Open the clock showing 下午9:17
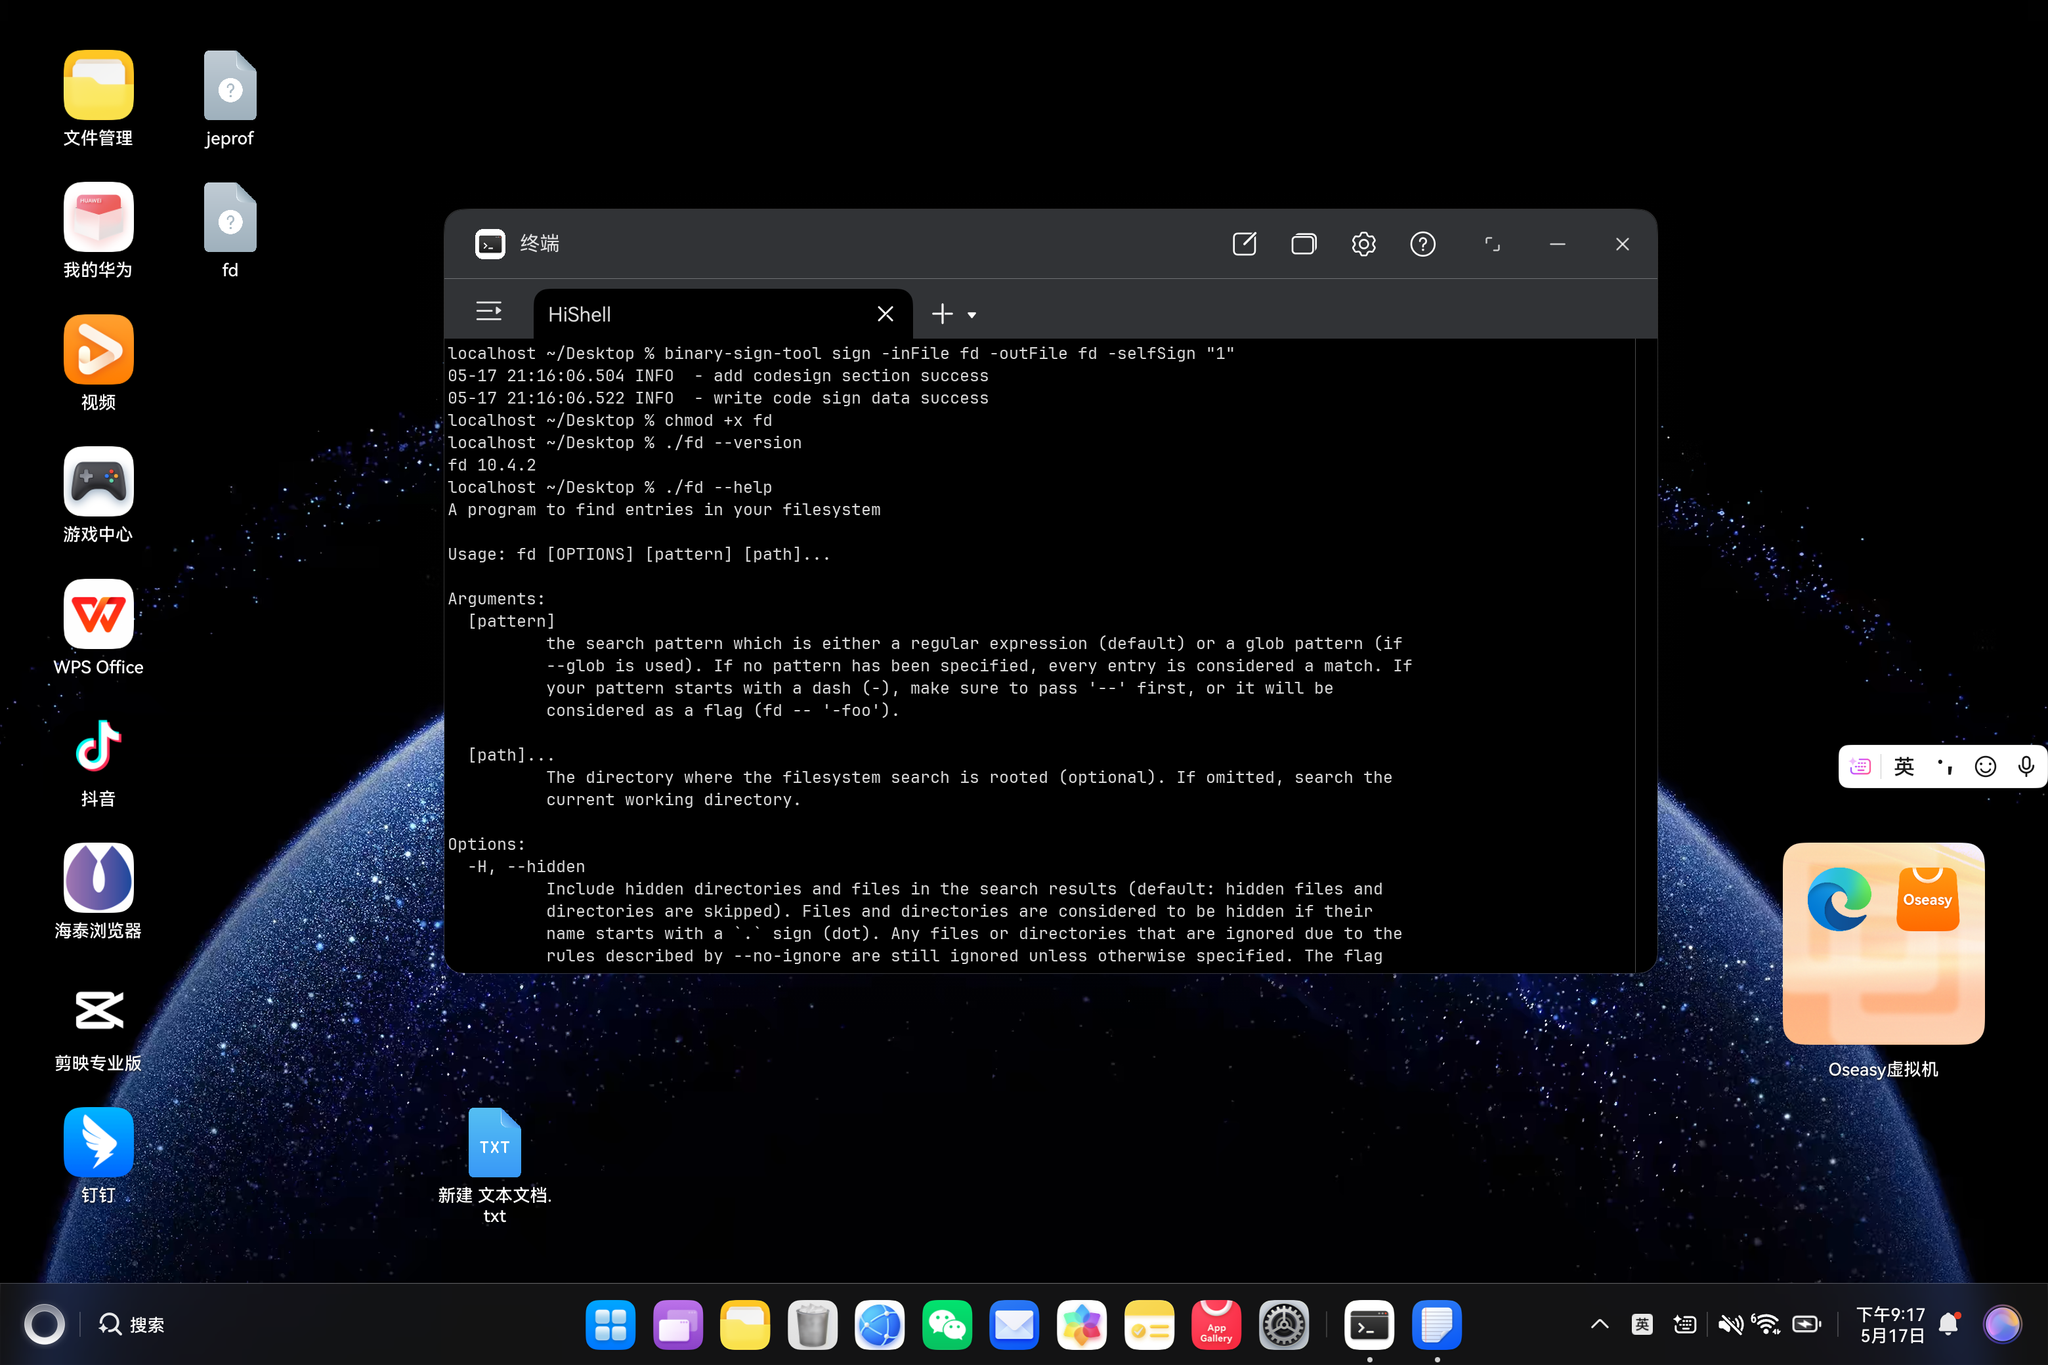This screenshot has height=1365, width=2048. pyautogui.click(x=1890, y=1325)
